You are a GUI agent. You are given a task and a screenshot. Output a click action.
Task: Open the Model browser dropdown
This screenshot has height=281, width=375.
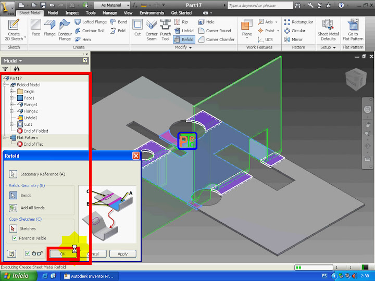tap(12, 61)
